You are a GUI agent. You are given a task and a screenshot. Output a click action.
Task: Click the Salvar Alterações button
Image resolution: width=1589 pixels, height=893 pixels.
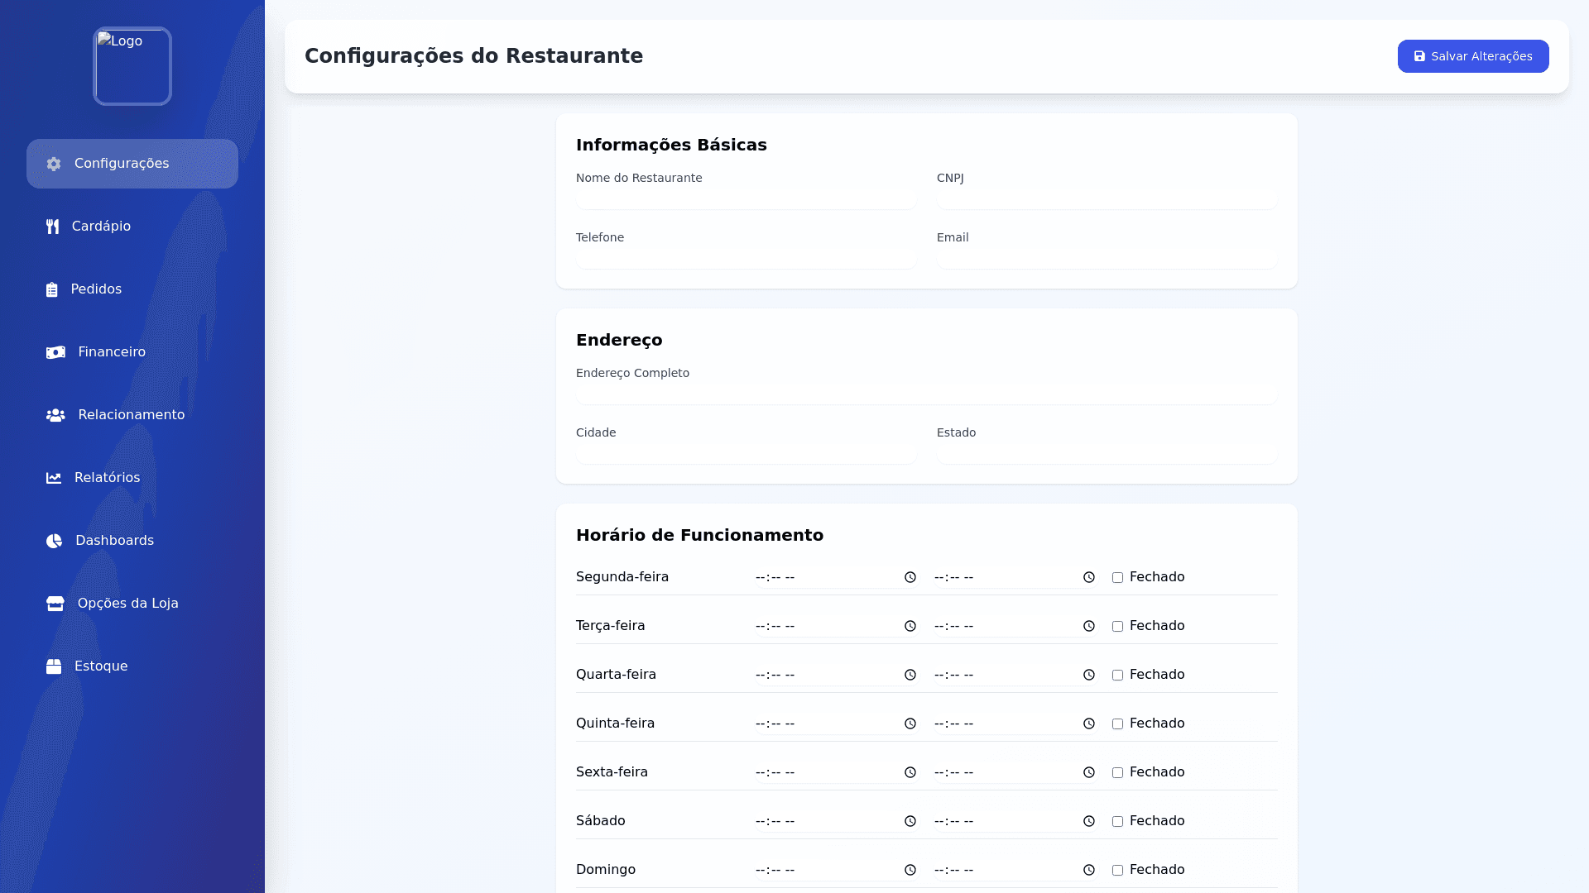[x=1473, y=56]
